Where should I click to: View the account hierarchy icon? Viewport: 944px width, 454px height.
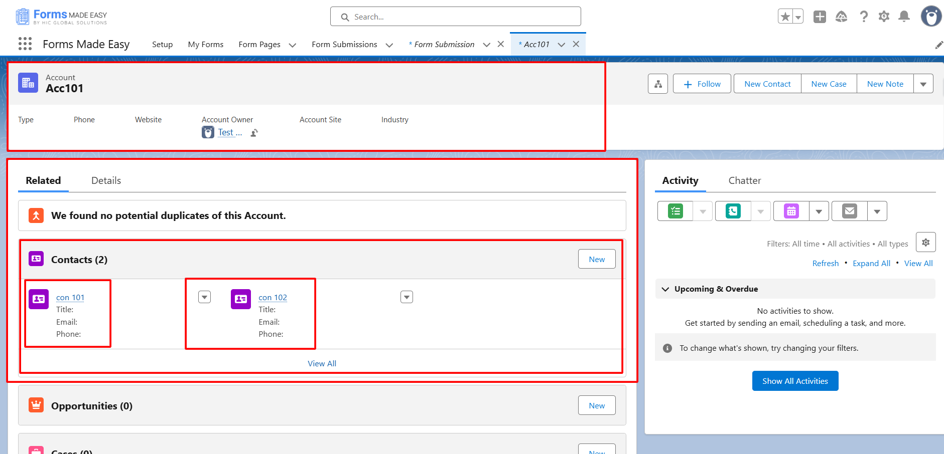click(x=657, y=84)
